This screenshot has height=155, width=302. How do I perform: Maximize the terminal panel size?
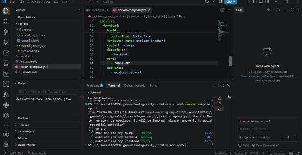(222, 85)
